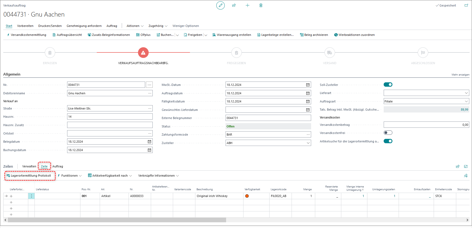The width and height of the screenshot is (472, 228).
Task: Run Versandkostenermittlung action
Action: [27, 35]
